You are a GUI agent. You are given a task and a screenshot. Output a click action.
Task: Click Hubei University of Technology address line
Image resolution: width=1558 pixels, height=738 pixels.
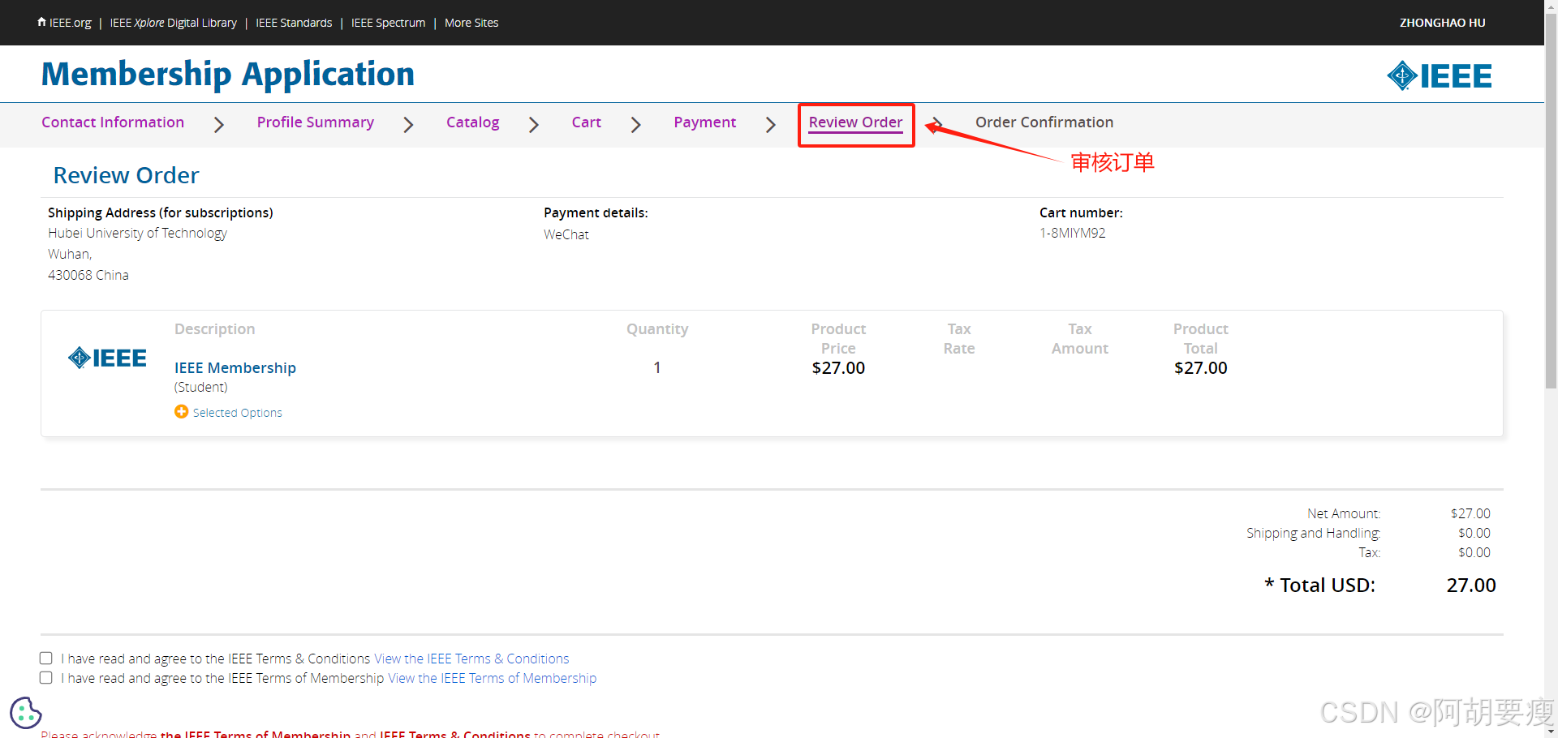click(137, 233)
